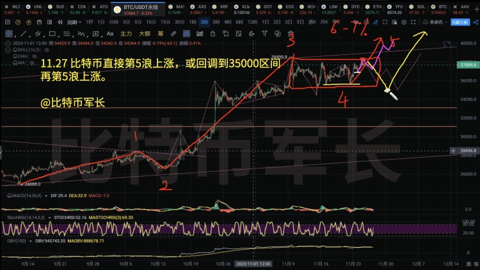This screenshot has width=480, height=270.
Task: Click the lock drawings icon
Action: pos(212,34)
